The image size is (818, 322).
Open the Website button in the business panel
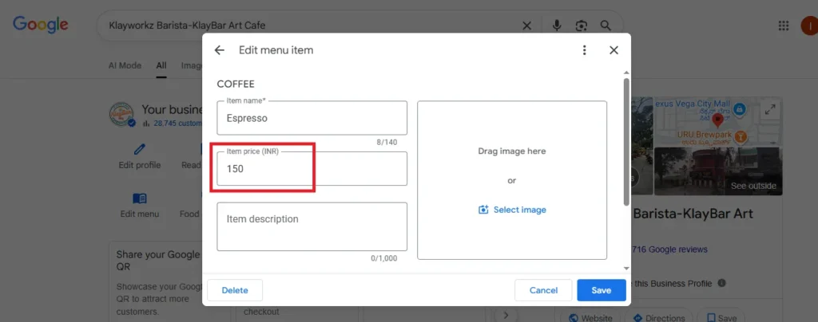[590, 317]
